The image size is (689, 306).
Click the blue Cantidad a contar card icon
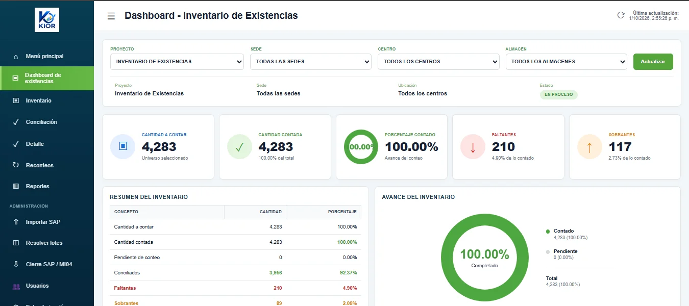point(122,146)
